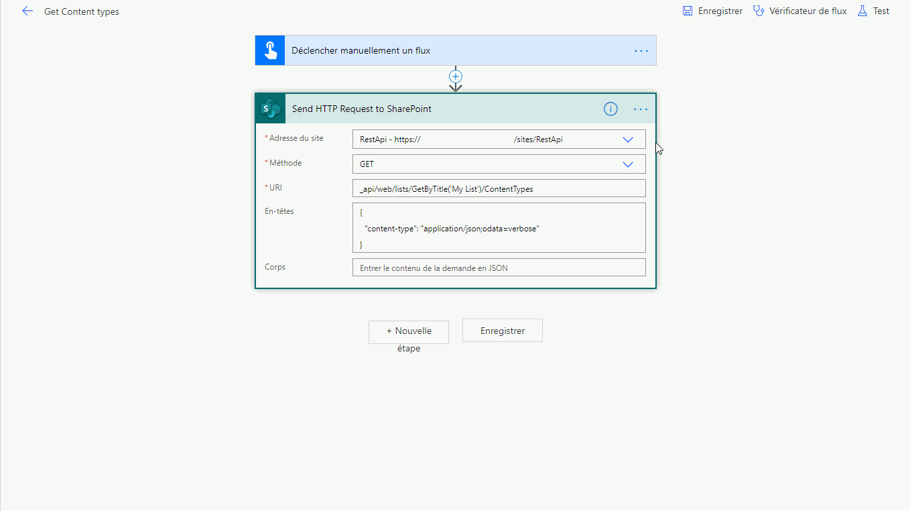Expand the Méthode dropdown arrow
Image resolution: width=910 pixels, height=511 pixels.
coord(628,164)
